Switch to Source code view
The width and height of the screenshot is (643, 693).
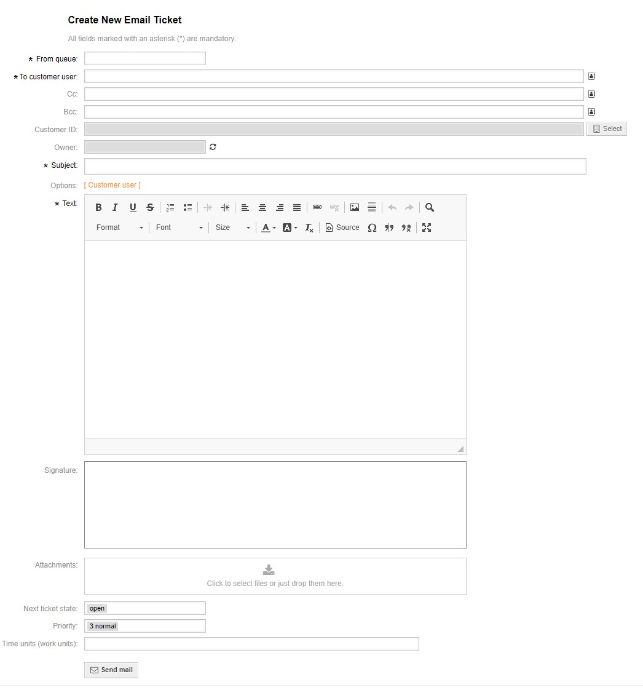[x=342, y=228]
